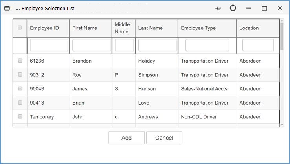Click the refresh icon in title bar
The height and width of the screenshot is (164, 290).
tap(233, 8)
